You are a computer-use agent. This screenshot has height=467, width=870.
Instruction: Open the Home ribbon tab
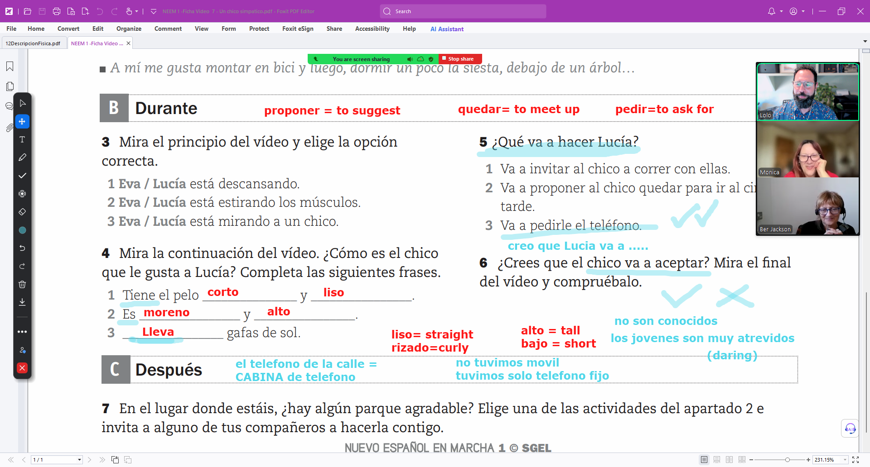tap(36, 29)
